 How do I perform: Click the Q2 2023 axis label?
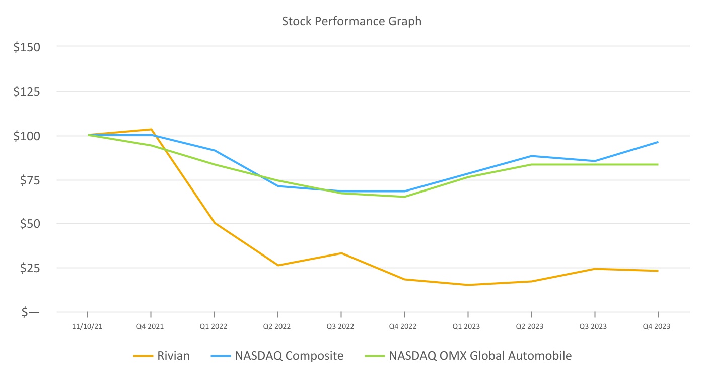tap(531, 327)
